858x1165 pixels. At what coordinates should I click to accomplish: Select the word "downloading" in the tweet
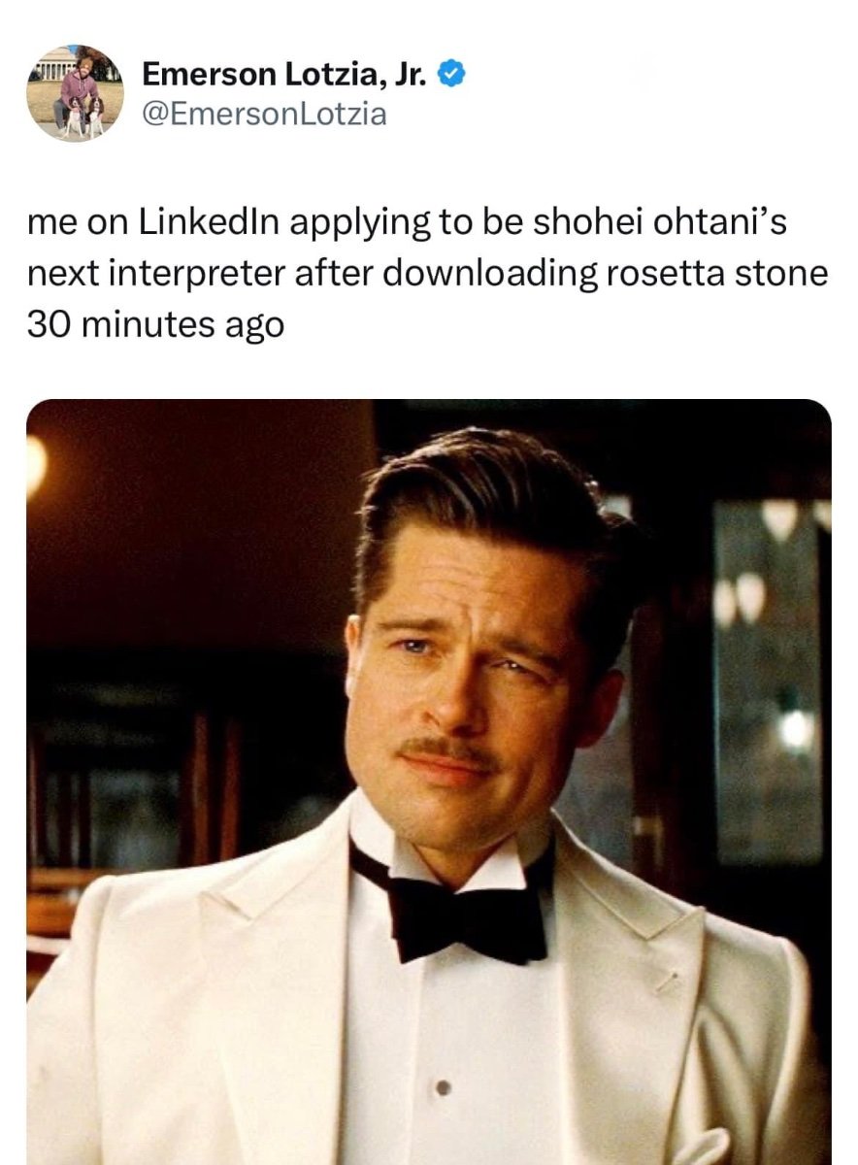[x=492, y=274]
